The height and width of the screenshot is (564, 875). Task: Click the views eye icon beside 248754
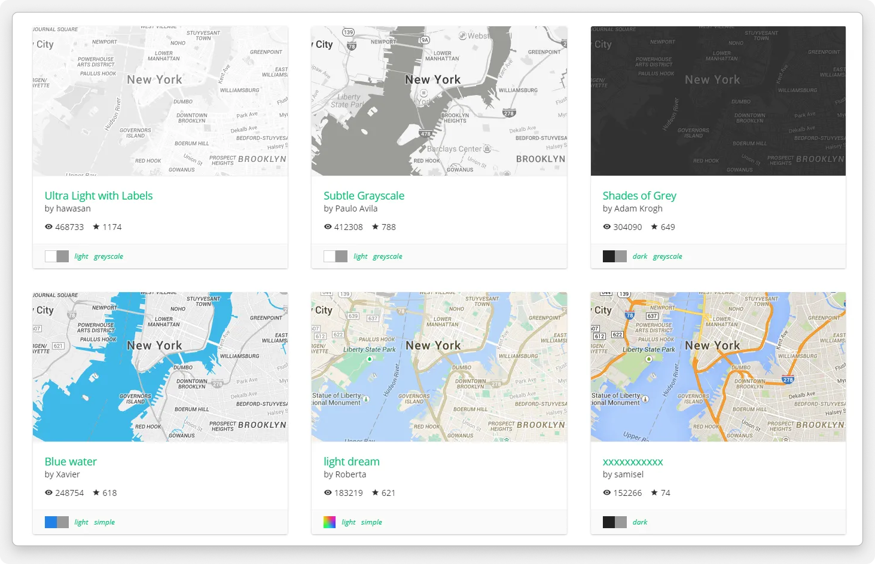pyautogui.click(x=49, y=493)
